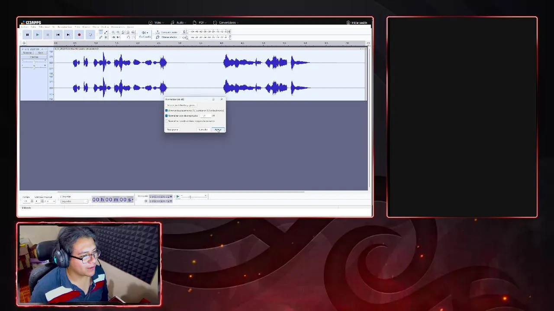Open the Efecto menu
The height and width of the screenshot is (311, 554).
96,27
